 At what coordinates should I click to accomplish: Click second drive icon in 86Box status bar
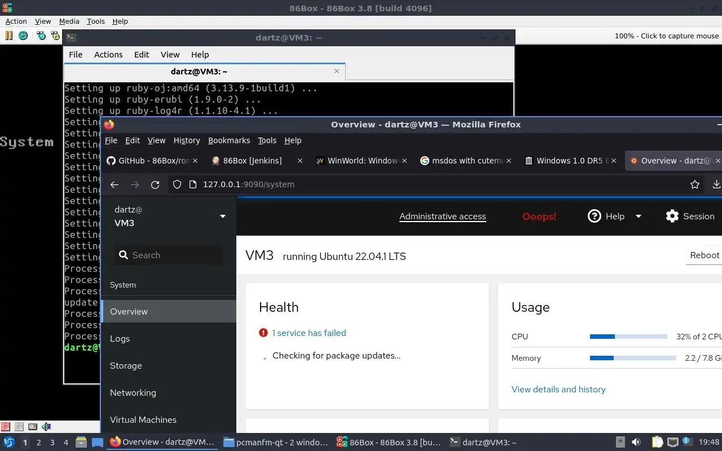click(19, 427)
